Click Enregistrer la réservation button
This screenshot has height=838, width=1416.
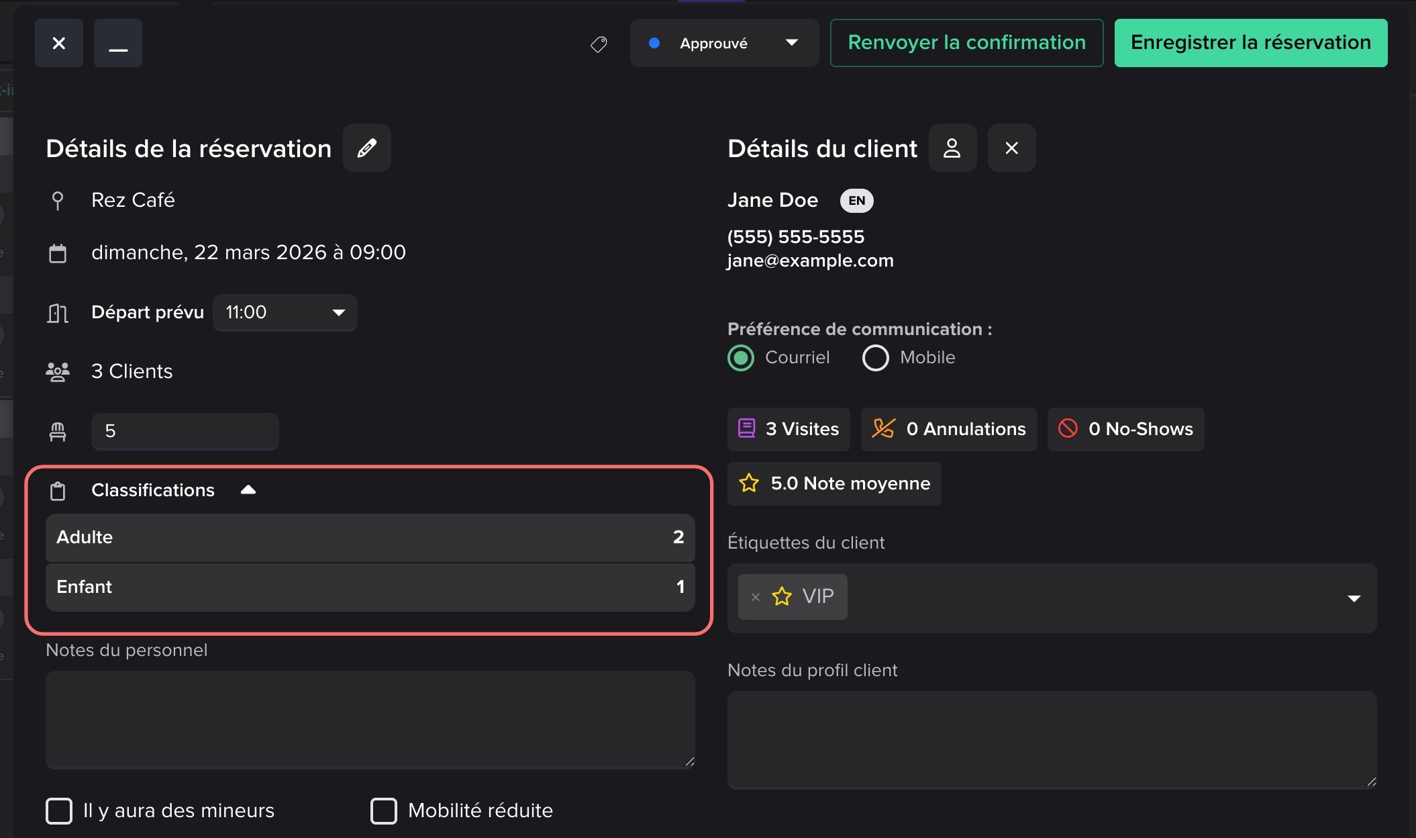click(1250, 43)
